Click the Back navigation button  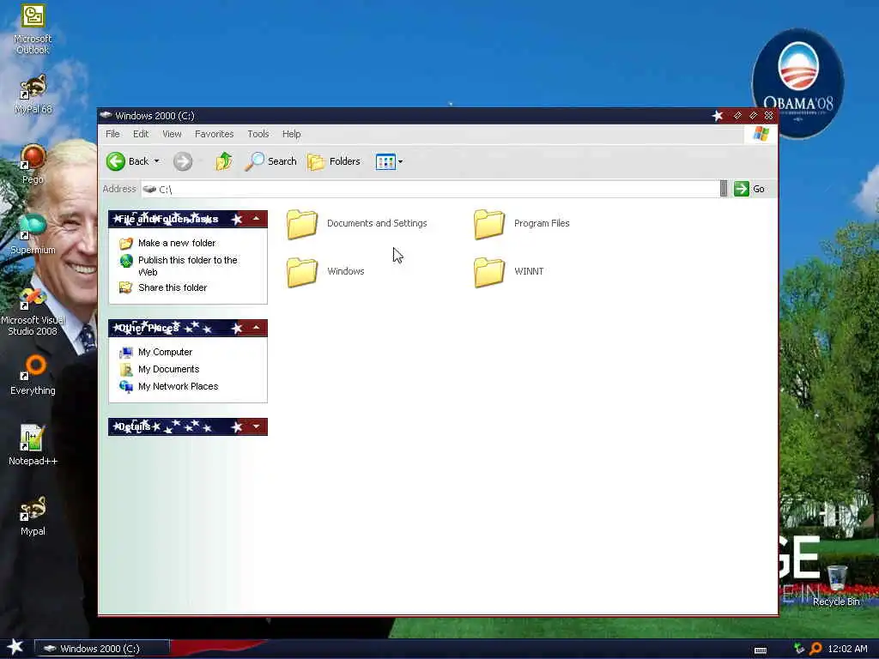point(128,161)
